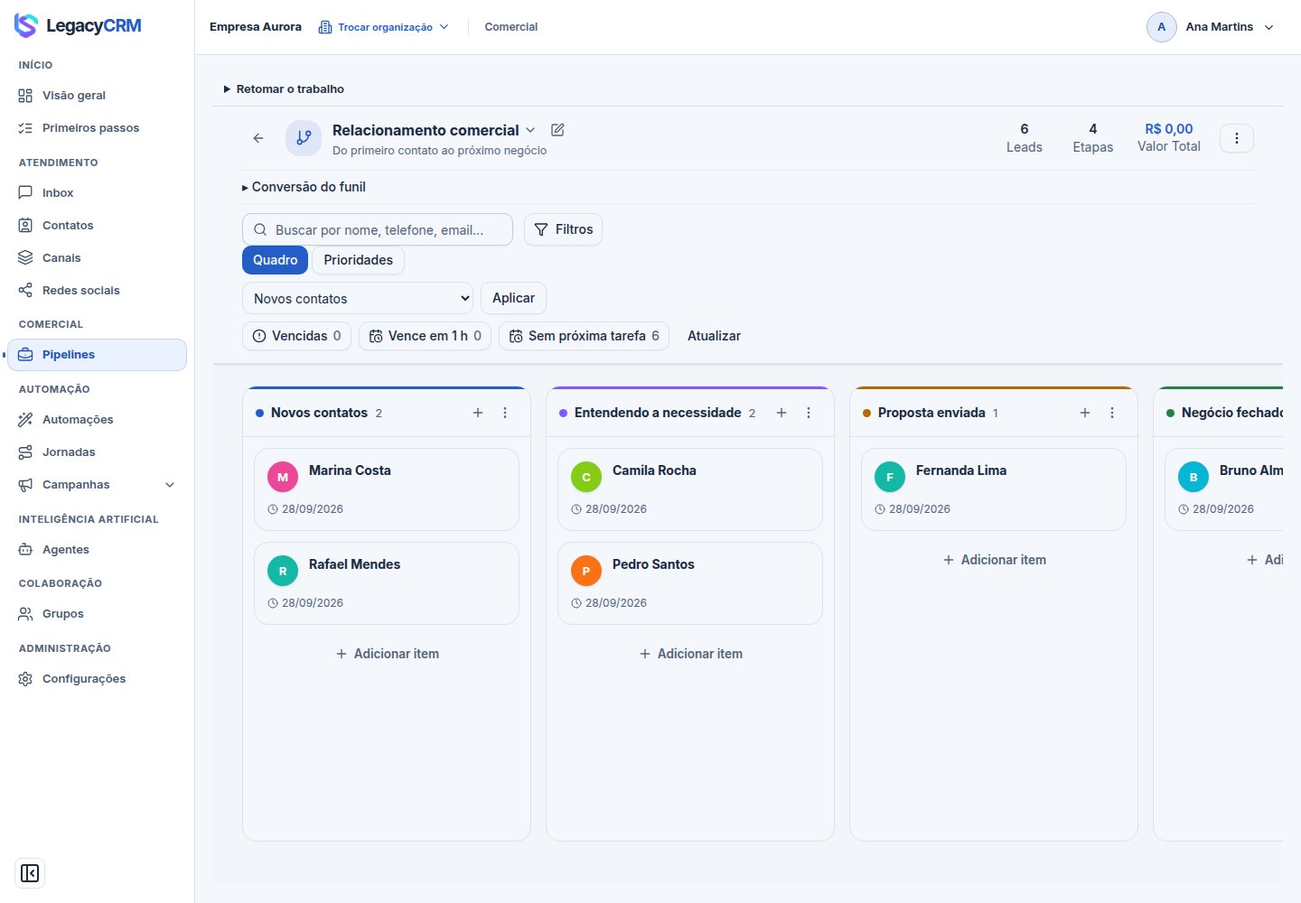Screen dimensions: 1301x903
Task: Add card via Novos contatos plus
Action: pyautogui.click(x=478, y=413)
